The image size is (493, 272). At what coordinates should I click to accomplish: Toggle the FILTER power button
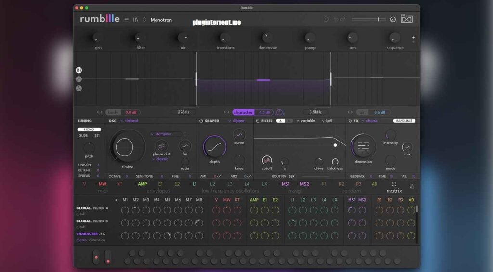tap(258, 121)
